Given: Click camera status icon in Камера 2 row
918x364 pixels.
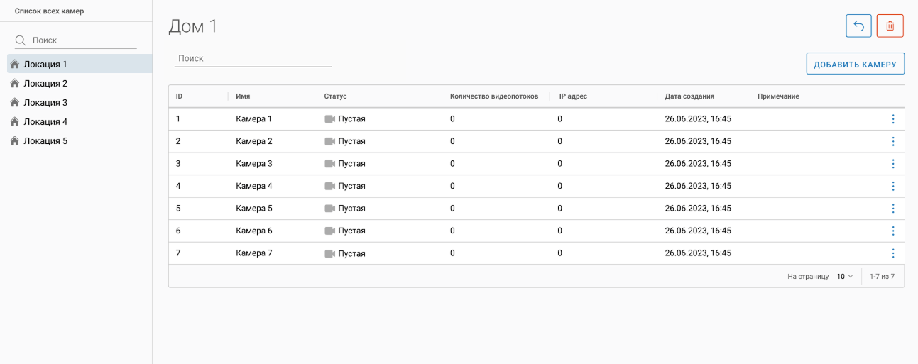Looking at the screenshot, I should click(x=329, y=141).
